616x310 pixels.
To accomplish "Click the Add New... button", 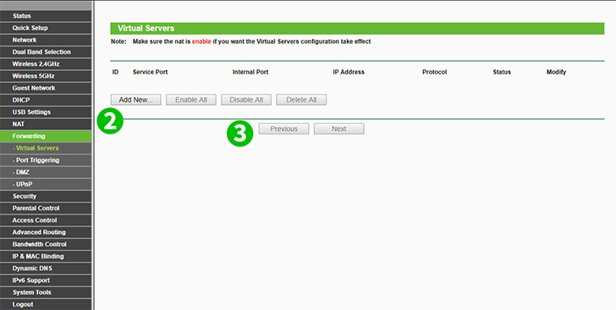I will coord(135,100).
